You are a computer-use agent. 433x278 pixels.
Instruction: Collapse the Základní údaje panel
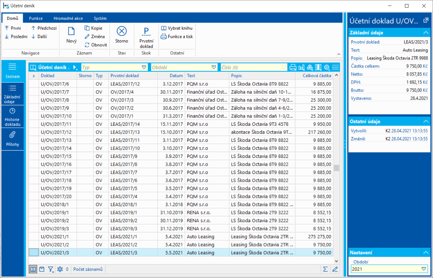pos(426,32)
